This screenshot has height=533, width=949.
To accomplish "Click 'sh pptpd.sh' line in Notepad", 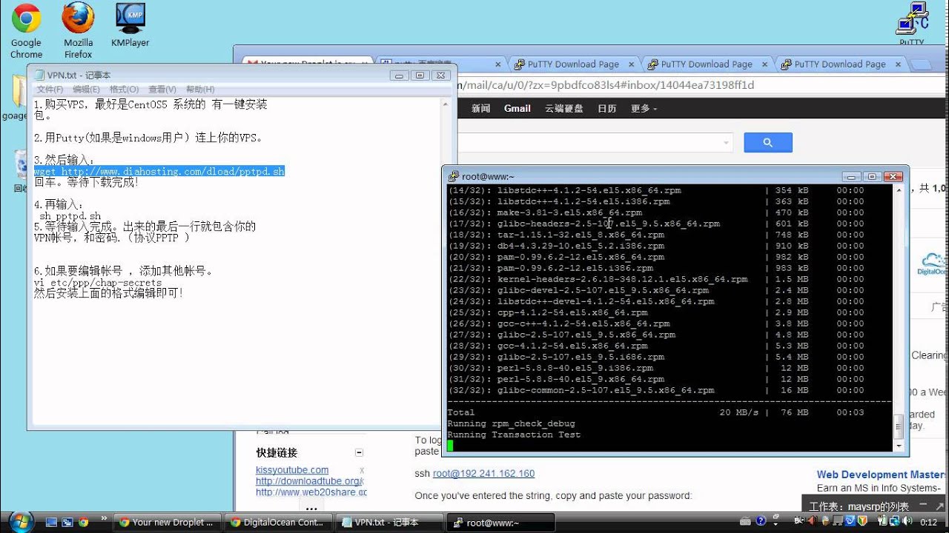I will click(x=70, y=216).
